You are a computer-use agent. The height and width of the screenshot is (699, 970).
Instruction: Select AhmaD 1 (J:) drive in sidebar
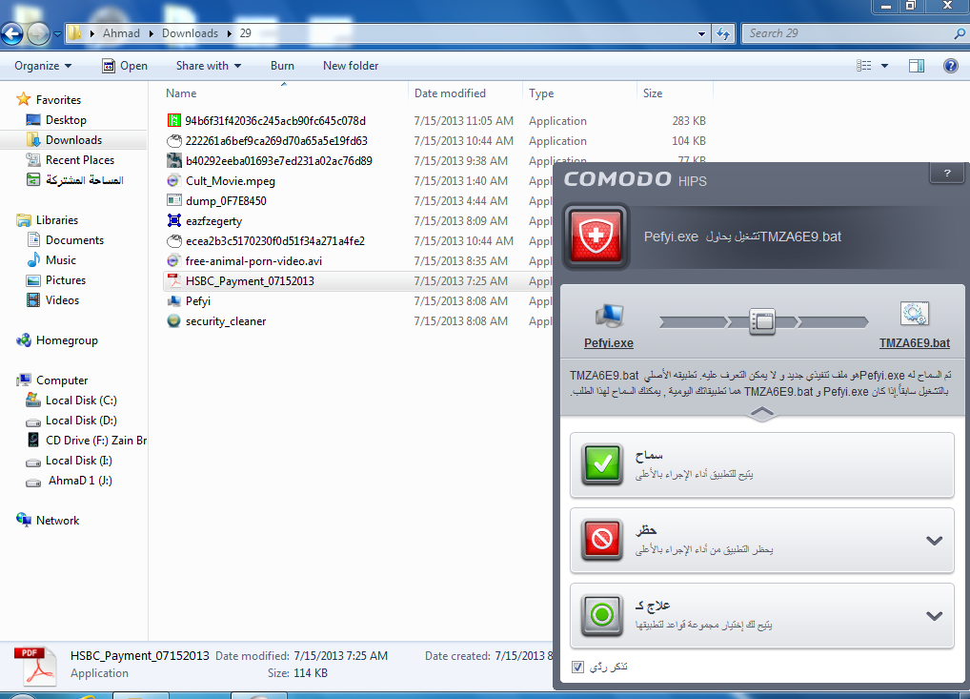tap(80, 481)
